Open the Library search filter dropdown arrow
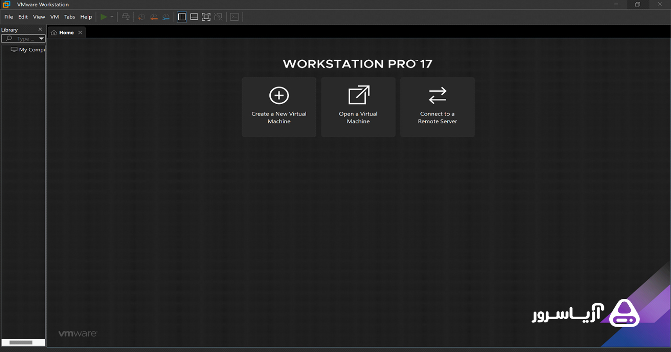This screenshot has width=671, height=352. coord(41,39)
